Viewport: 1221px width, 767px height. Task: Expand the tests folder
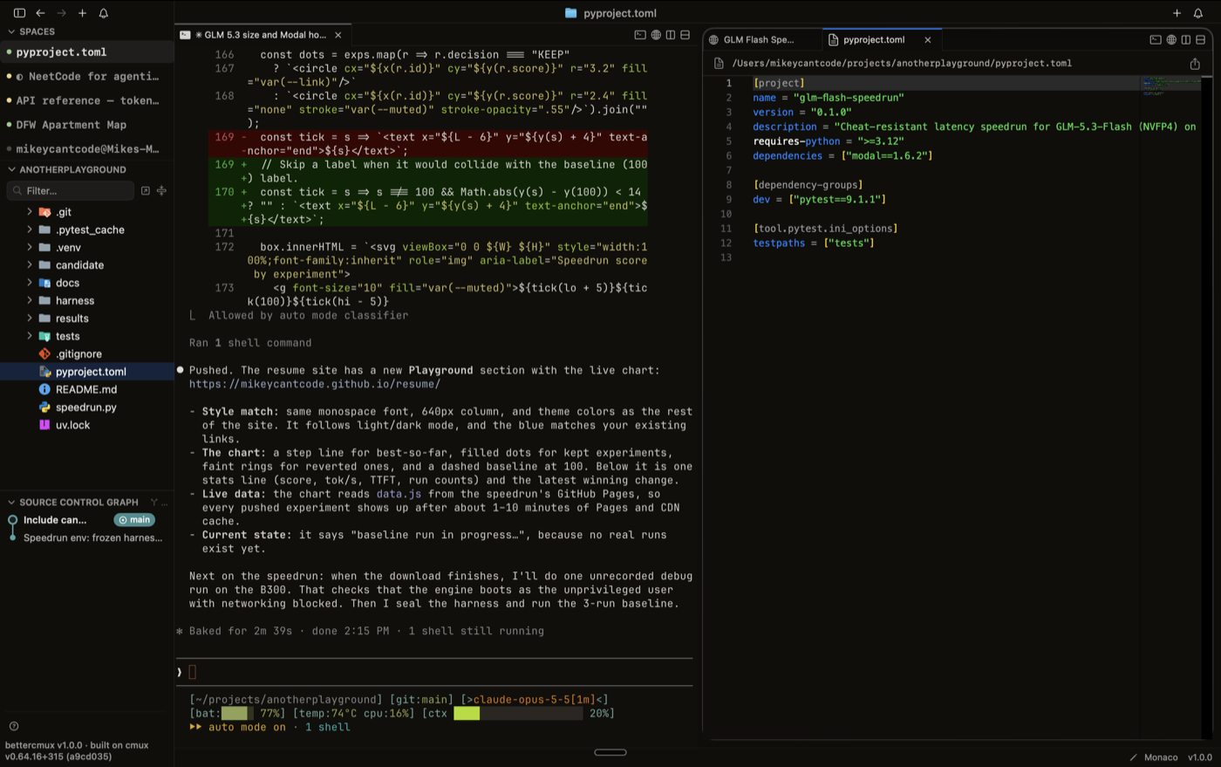pos(30,336)
